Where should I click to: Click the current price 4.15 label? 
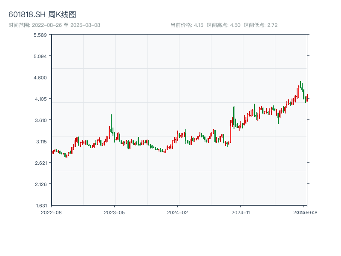tap(187, 25)
